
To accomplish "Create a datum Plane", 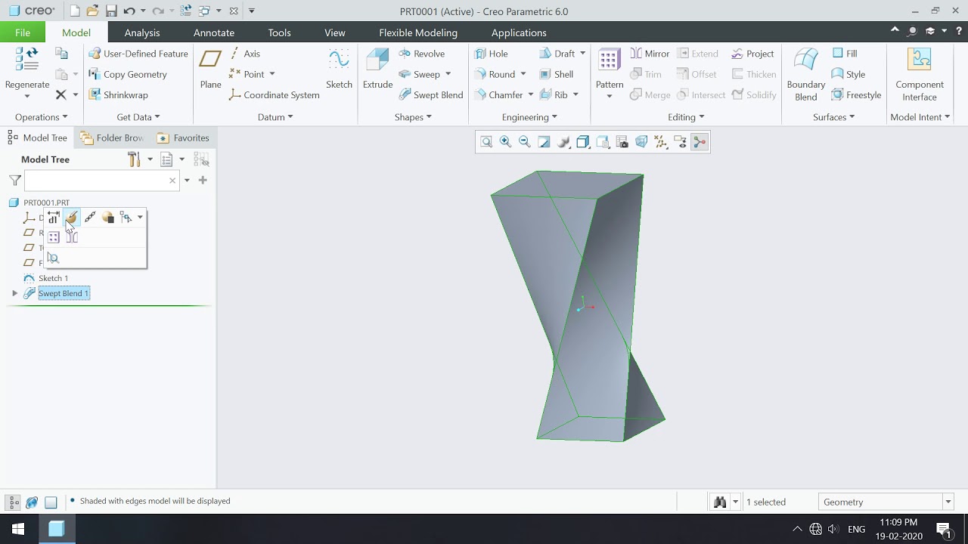I will pyautogui.click(x=210, y=69).
